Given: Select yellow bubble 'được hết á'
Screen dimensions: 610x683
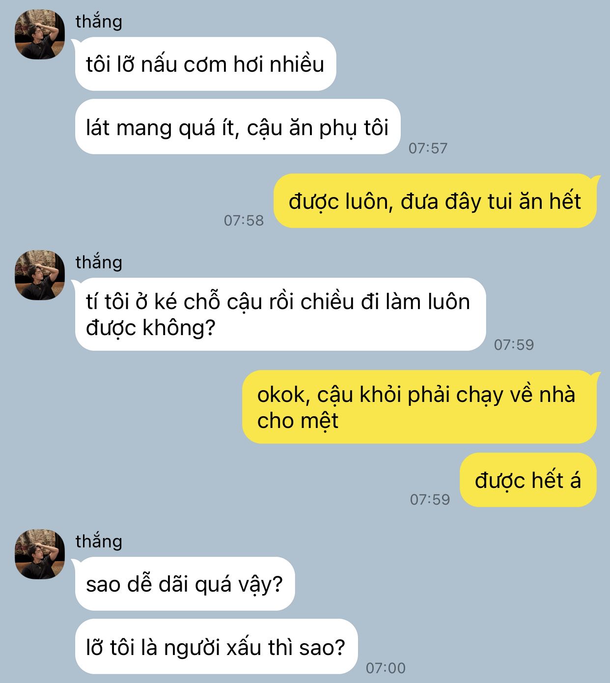Looking at the screenshot, I should pyautogui.click(x=528, y=480).
